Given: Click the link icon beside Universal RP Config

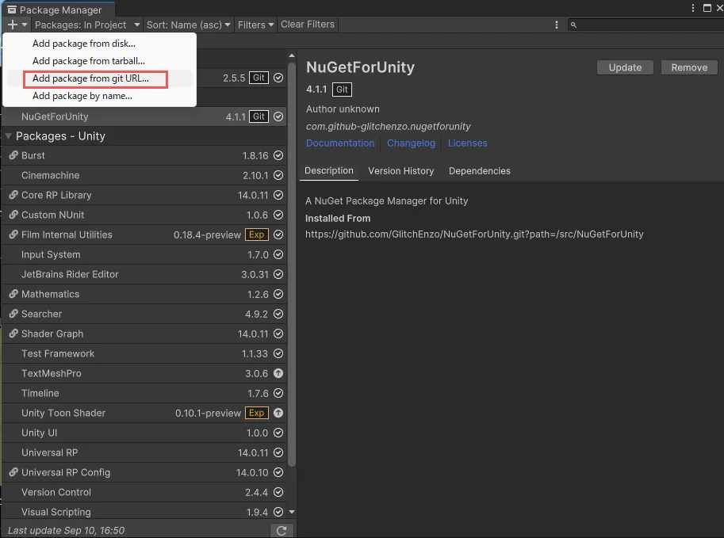Looking at the screenshot, I should point(13,472).
